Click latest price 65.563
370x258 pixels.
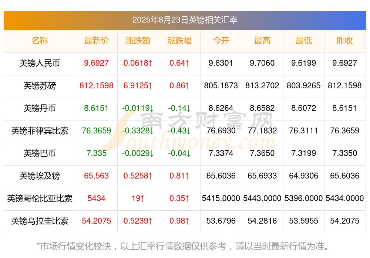(97, 176)
